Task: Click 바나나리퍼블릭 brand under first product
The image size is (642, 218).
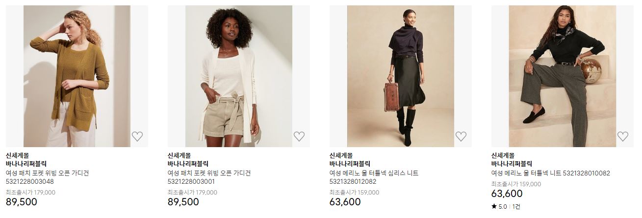Action: (26, 164)
